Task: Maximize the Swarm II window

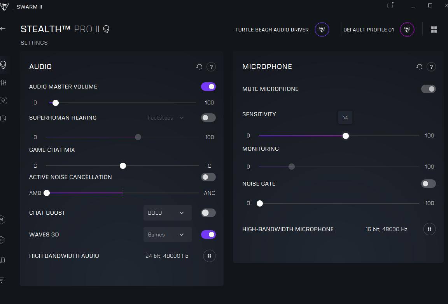Action: pyautogui.click(x=430, y=5)
